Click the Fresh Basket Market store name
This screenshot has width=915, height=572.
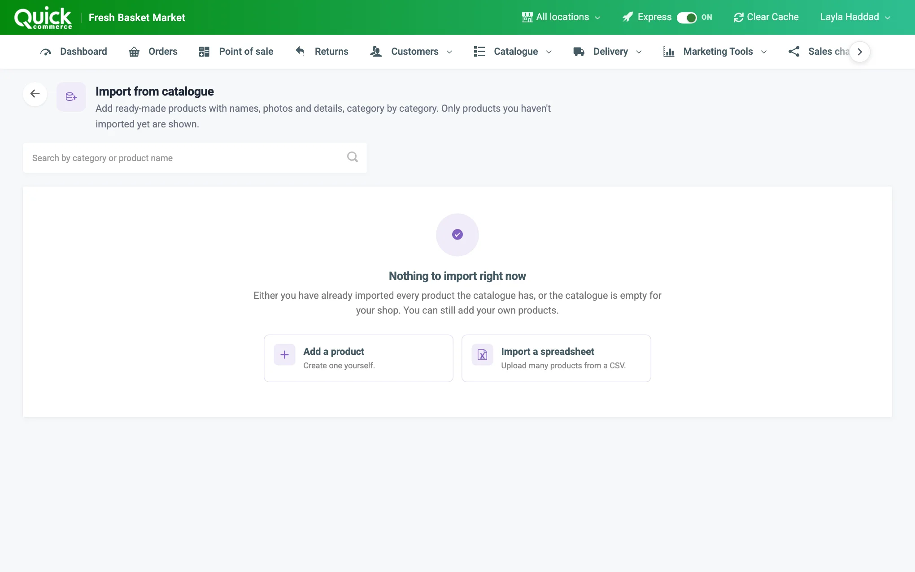pos(137,17)
